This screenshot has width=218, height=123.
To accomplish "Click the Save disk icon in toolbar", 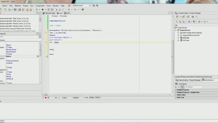I will pos(15,10).
